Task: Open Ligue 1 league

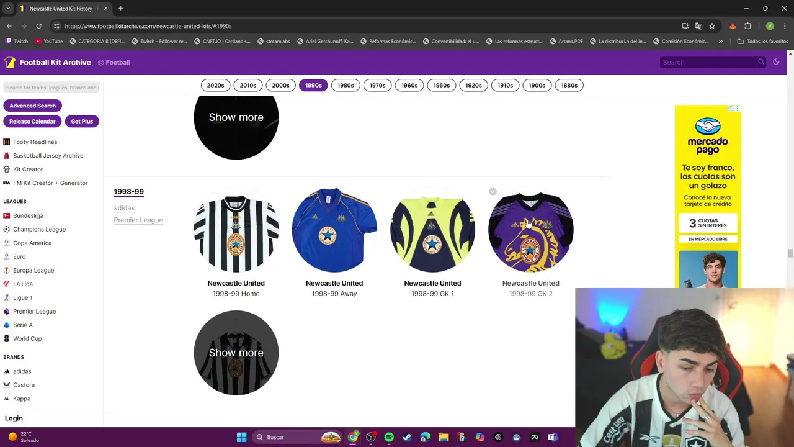Action: (x=23, y=298)
